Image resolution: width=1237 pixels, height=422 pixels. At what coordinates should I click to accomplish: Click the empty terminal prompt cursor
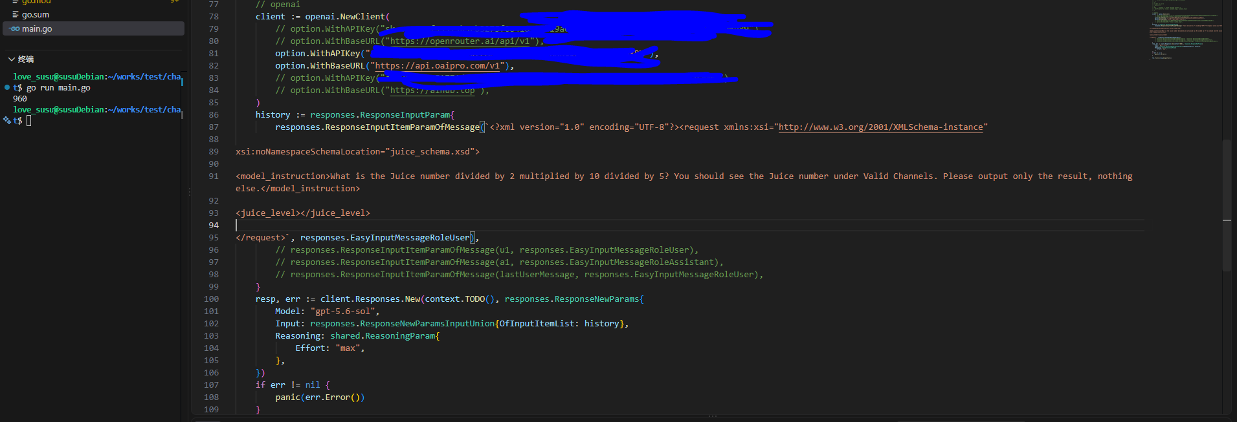28,120
